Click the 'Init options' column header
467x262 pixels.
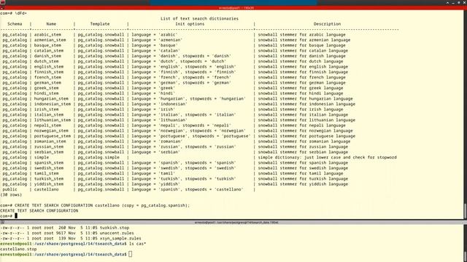pyautogui.click(x=190, y=24)
